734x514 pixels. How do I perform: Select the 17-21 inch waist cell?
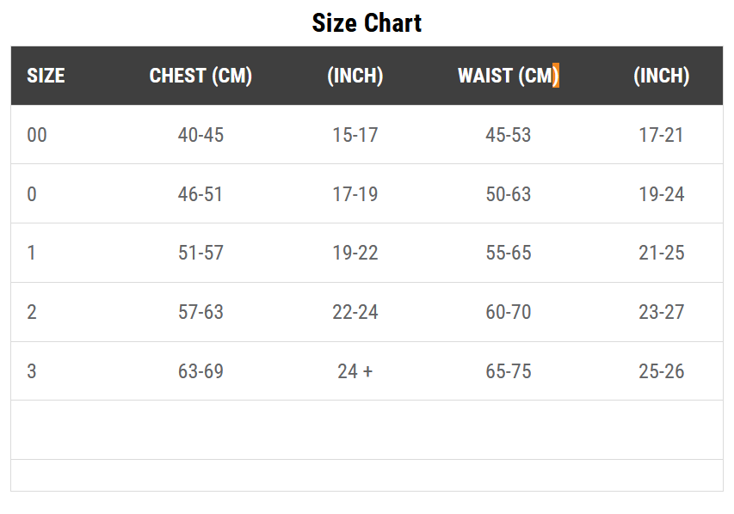[662, 135]
